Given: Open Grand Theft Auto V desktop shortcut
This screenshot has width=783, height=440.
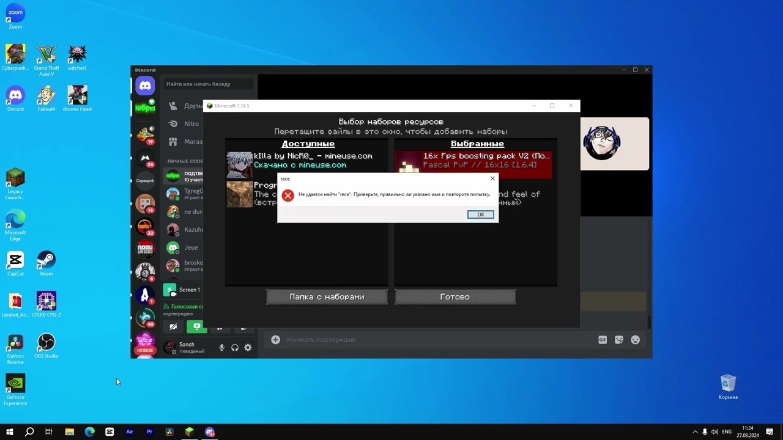Looking at the screenshot, I should pyautogui.click(x=46, y=61).
